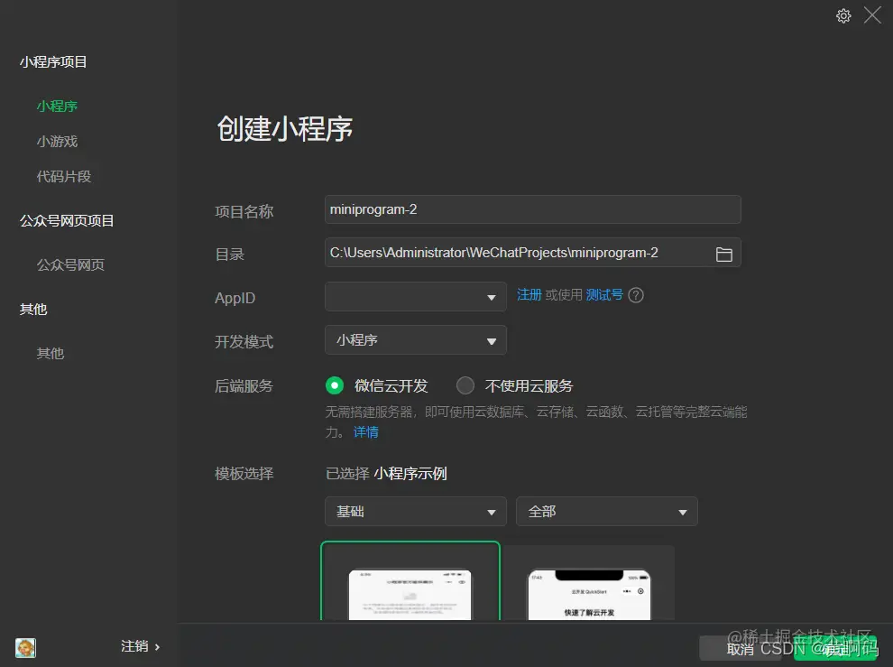Viewport: 893px width, 667px height.
Task: Open the 开发模式 dropdown showing 小程序
Action: click(x=416, y=339)
